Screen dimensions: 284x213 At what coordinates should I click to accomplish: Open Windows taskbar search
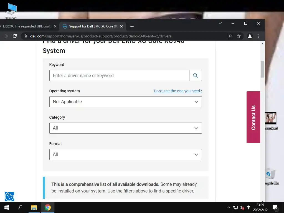[x=20, y=207]
